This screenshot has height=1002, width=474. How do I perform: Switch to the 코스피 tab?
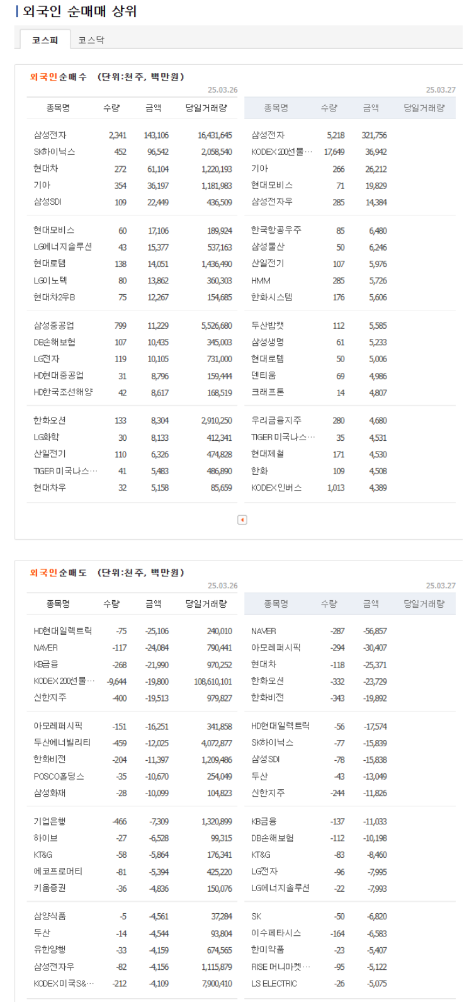pos(45,40)
